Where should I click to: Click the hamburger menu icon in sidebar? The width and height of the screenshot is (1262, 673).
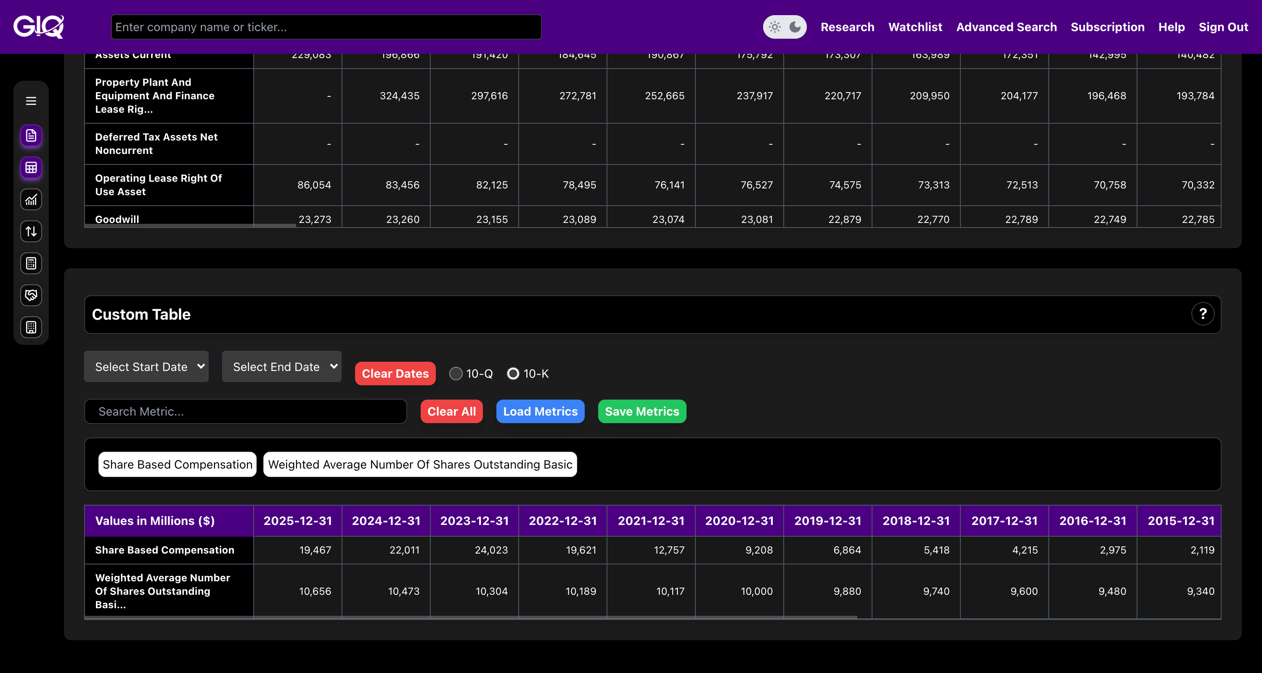coord(31,101)
